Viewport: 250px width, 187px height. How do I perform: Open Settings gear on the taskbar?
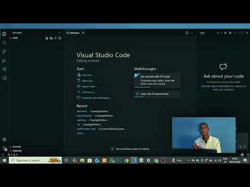tap(148, 161)
